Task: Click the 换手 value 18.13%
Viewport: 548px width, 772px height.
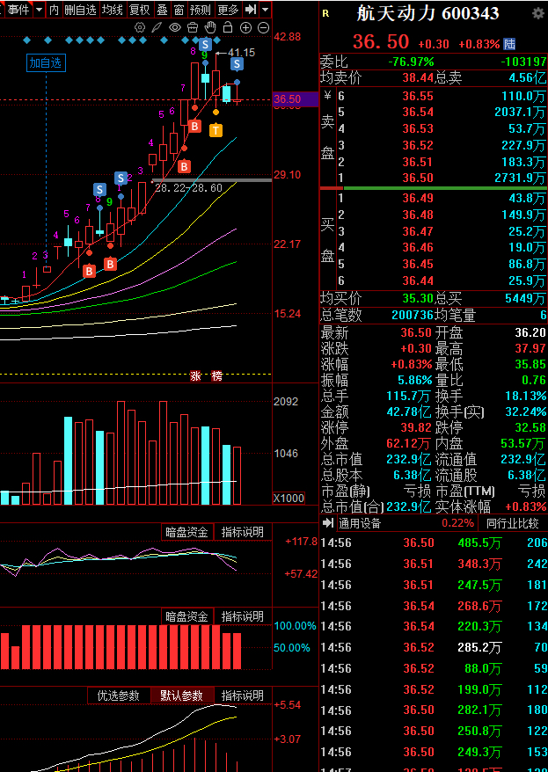Action: click(525, 396)
